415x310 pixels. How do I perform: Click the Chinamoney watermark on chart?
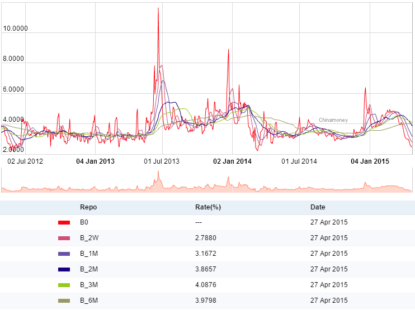click(x=334, y=120)
